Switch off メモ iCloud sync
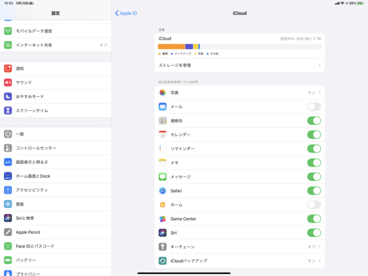 pos(314,163)
